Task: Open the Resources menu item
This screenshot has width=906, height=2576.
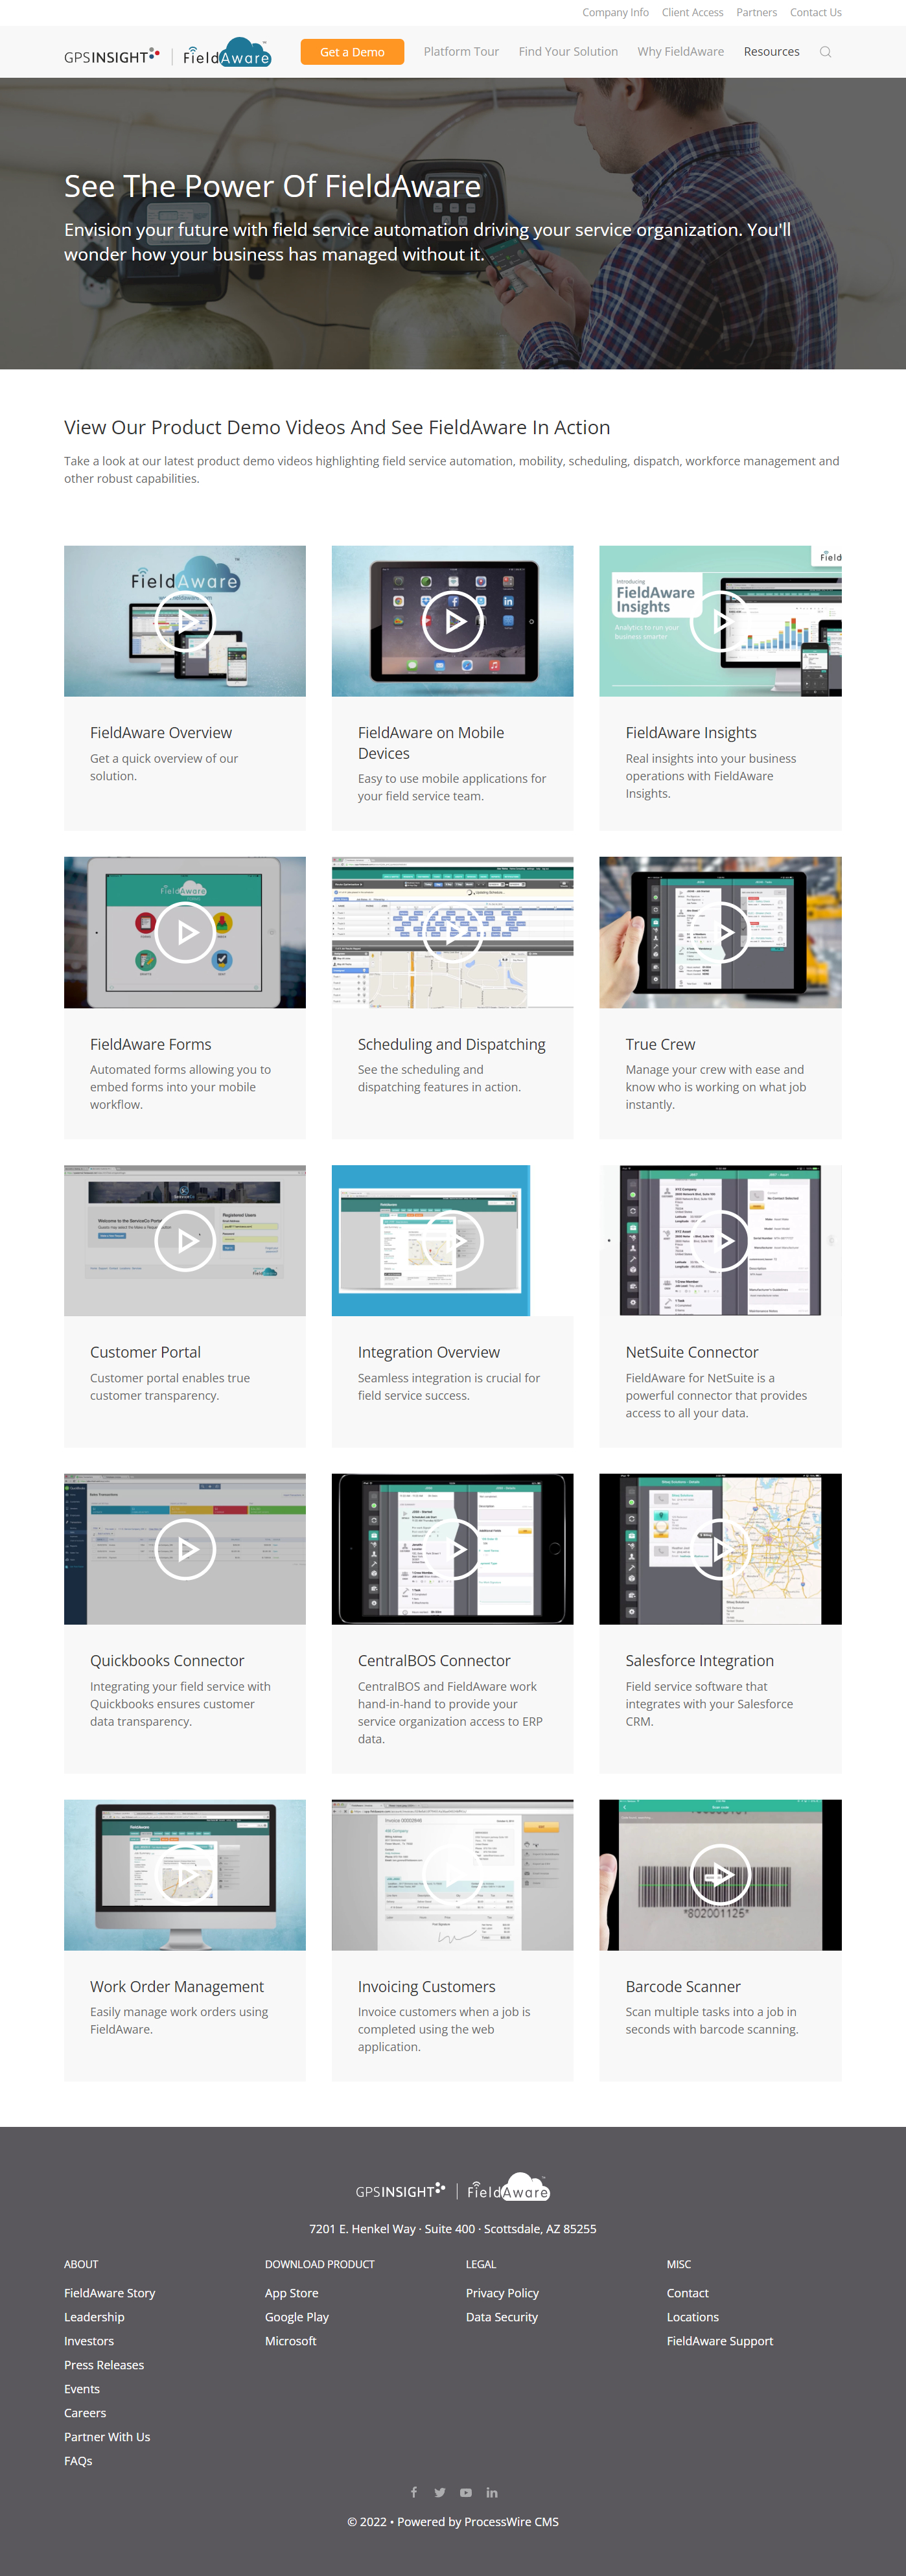Action: [x=771, y=52]
